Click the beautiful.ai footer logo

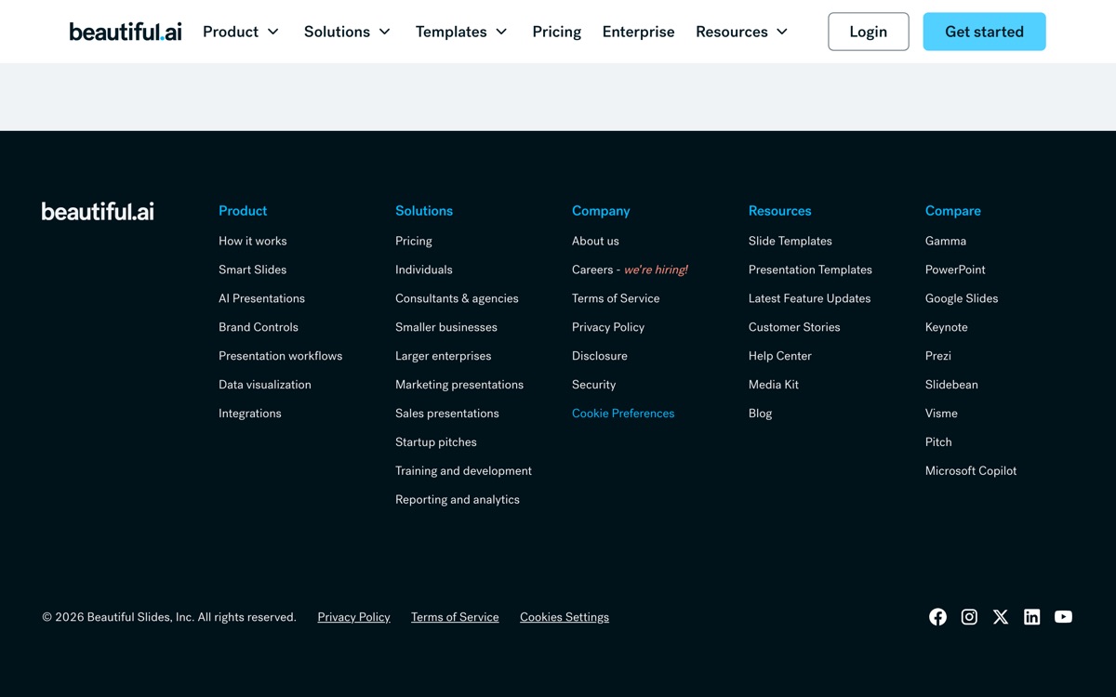(x=98, y=211)
